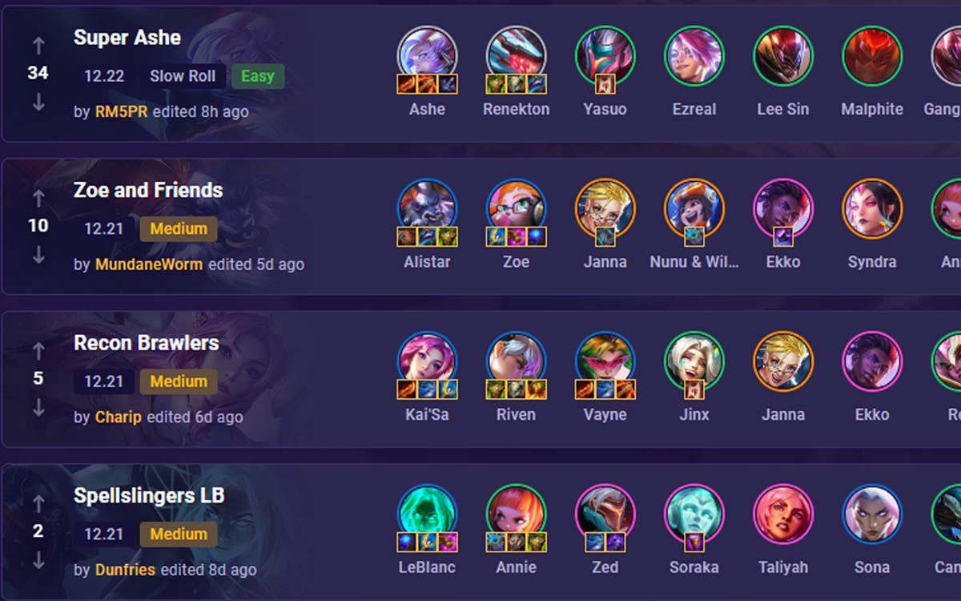The width and height of the screenshot is (961, 601).
Task: Click the Kai'Sa champion portrait
Action: [428, 361]
